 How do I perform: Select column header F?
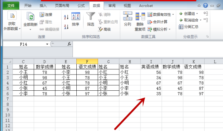tap(87, 61)
